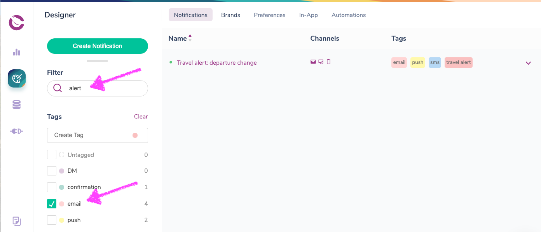Open the data database sidebar icon

pos(17,105)
